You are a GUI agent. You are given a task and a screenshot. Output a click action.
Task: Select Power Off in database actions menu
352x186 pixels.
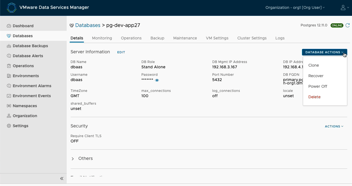pos(318,86)
